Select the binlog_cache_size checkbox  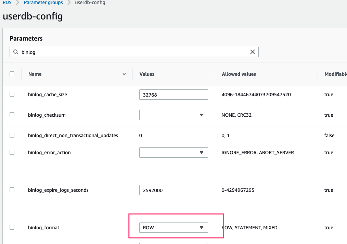tap(12, 95)
